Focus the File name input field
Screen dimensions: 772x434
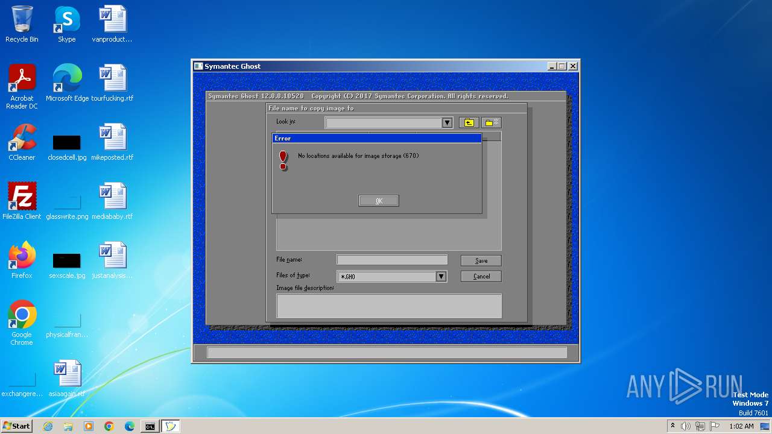[392, 260]
